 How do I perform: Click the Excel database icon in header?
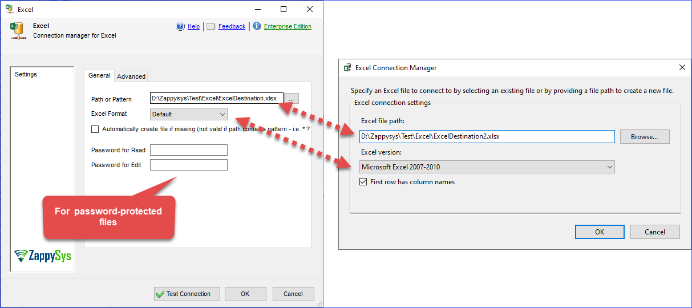point(17,30)
